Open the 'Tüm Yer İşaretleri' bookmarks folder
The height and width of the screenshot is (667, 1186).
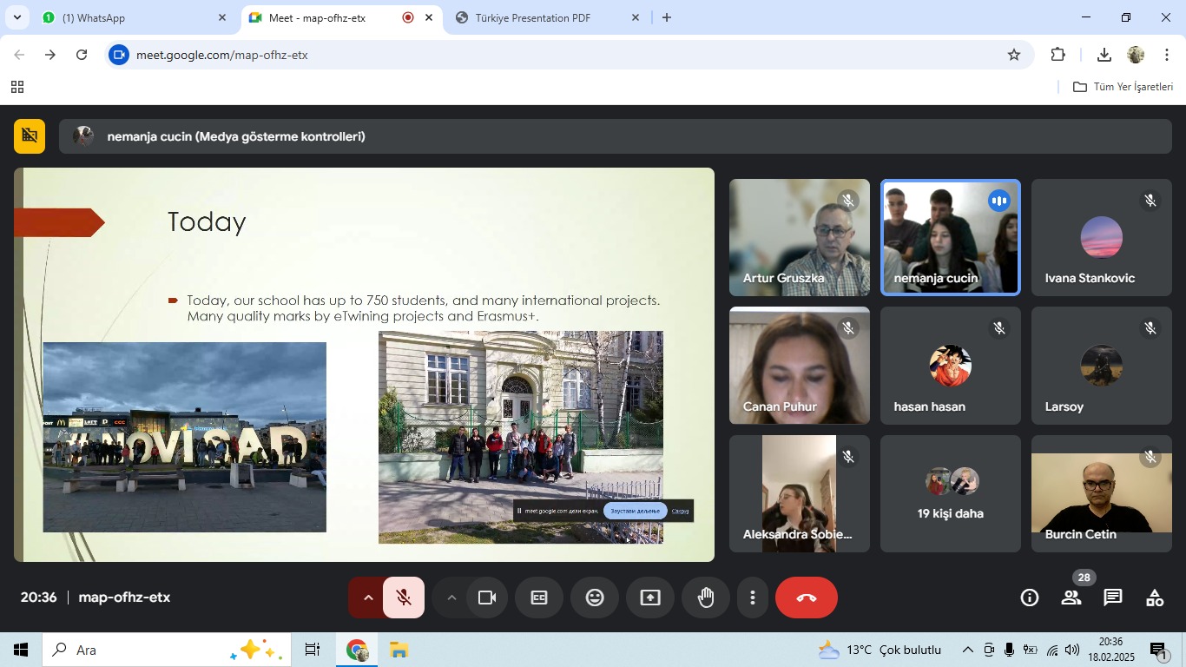tap(1123, 87)
